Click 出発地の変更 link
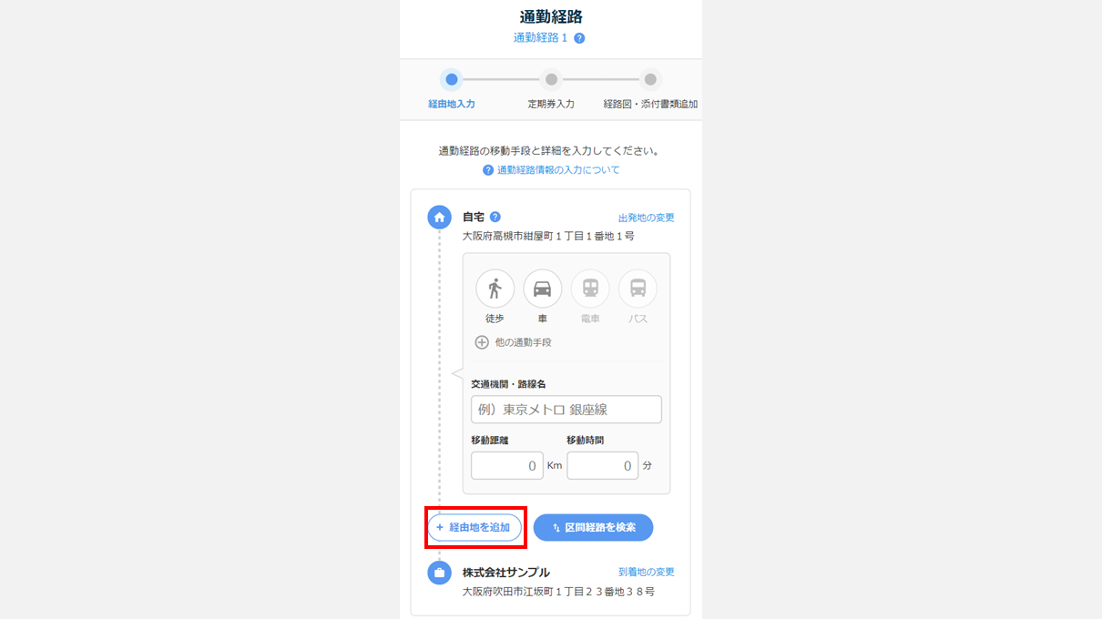The image size is (1102, 619). click(647, 218)
